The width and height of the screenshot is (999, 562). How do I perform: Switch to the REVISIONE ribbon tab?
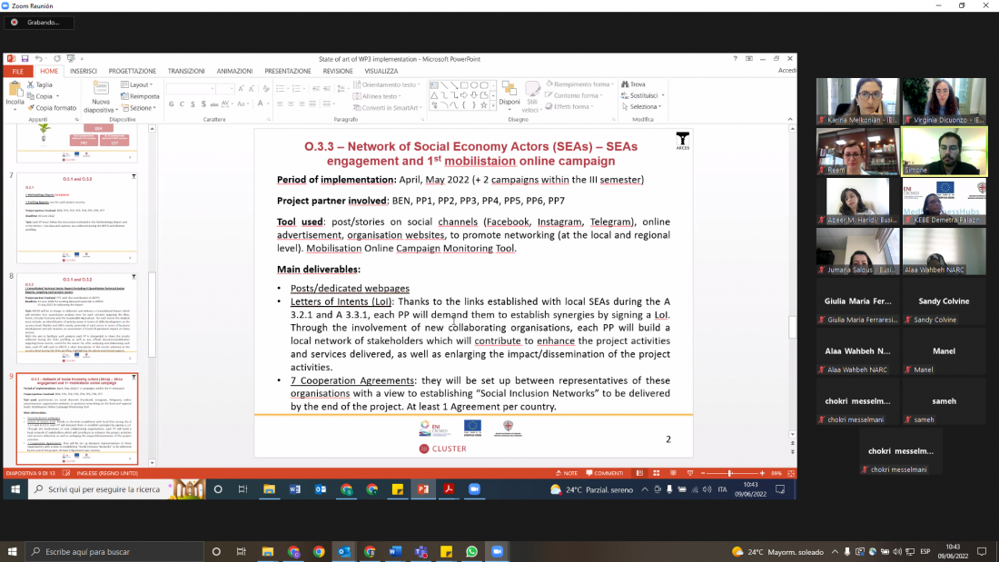click(x=338, y=71)
